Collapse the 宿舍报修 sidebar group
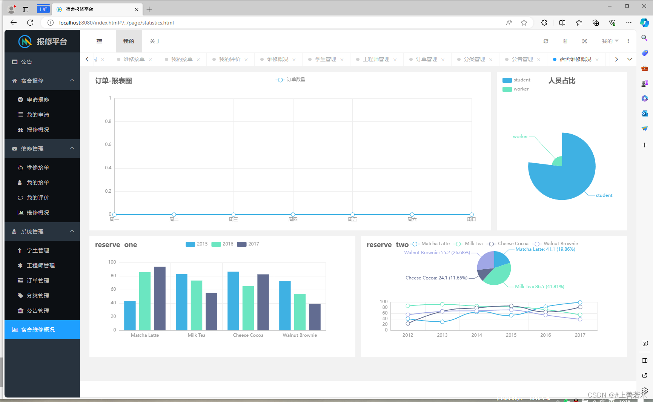Image resolution: width=653 pixels, height=402 pixels. [x=42, y=81]
